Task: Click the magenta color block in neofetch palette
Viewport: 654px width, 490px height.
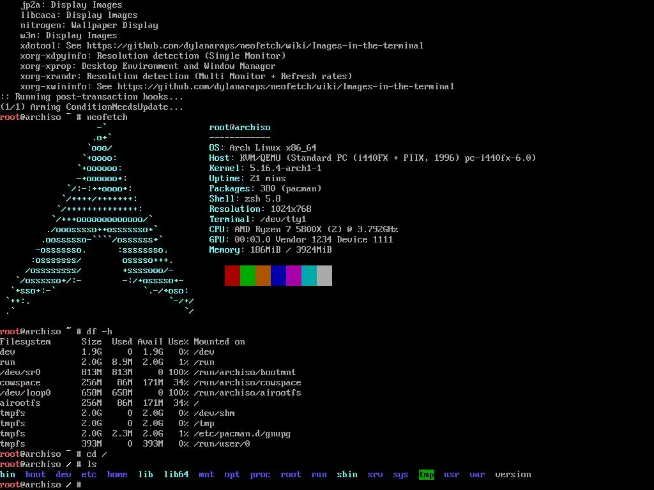Action: (294, 276)
